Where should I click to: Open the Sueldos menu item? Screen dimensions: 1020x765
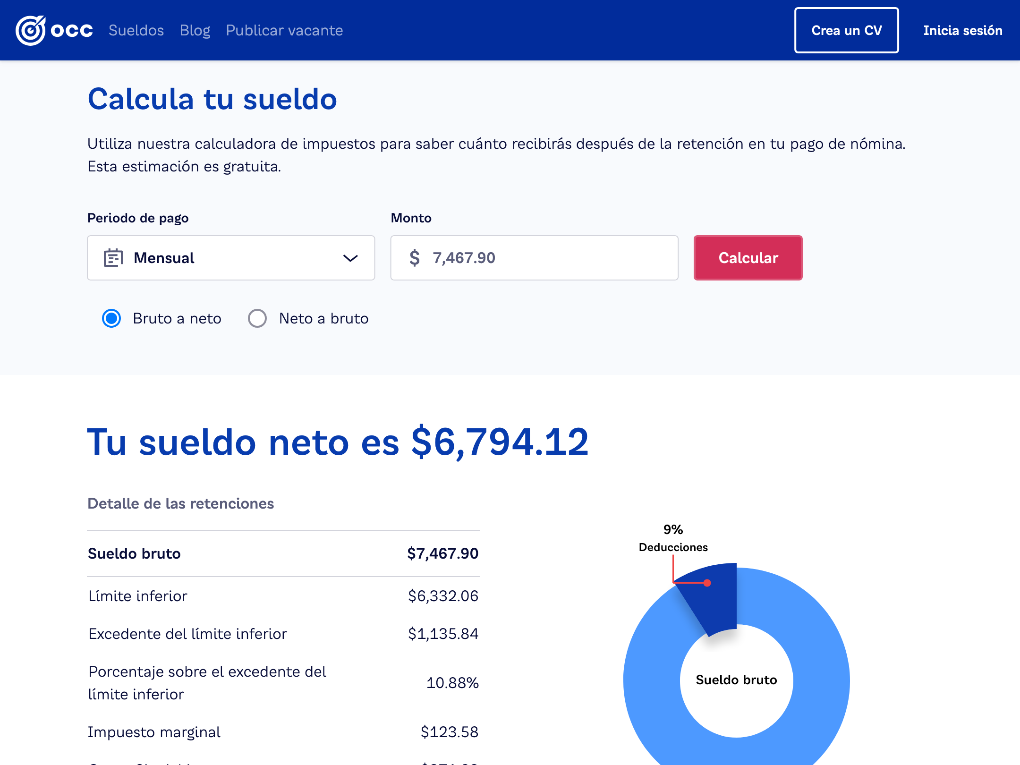point(136,30)
